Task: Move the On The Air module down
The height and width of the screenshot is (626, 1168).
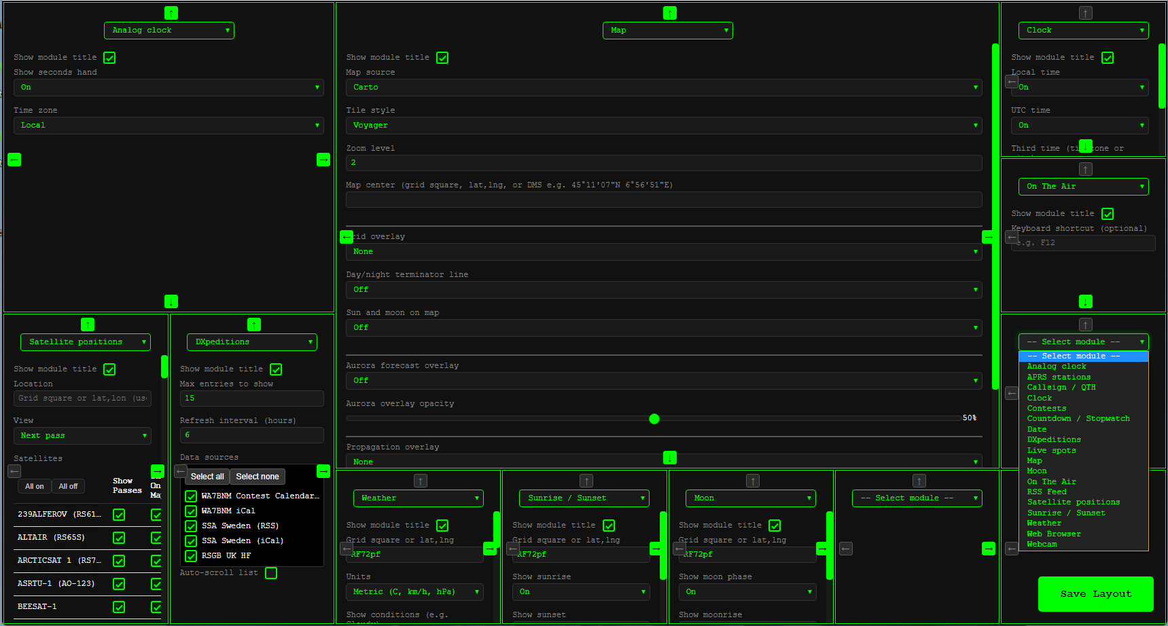Action: [x=1085, y=301]
